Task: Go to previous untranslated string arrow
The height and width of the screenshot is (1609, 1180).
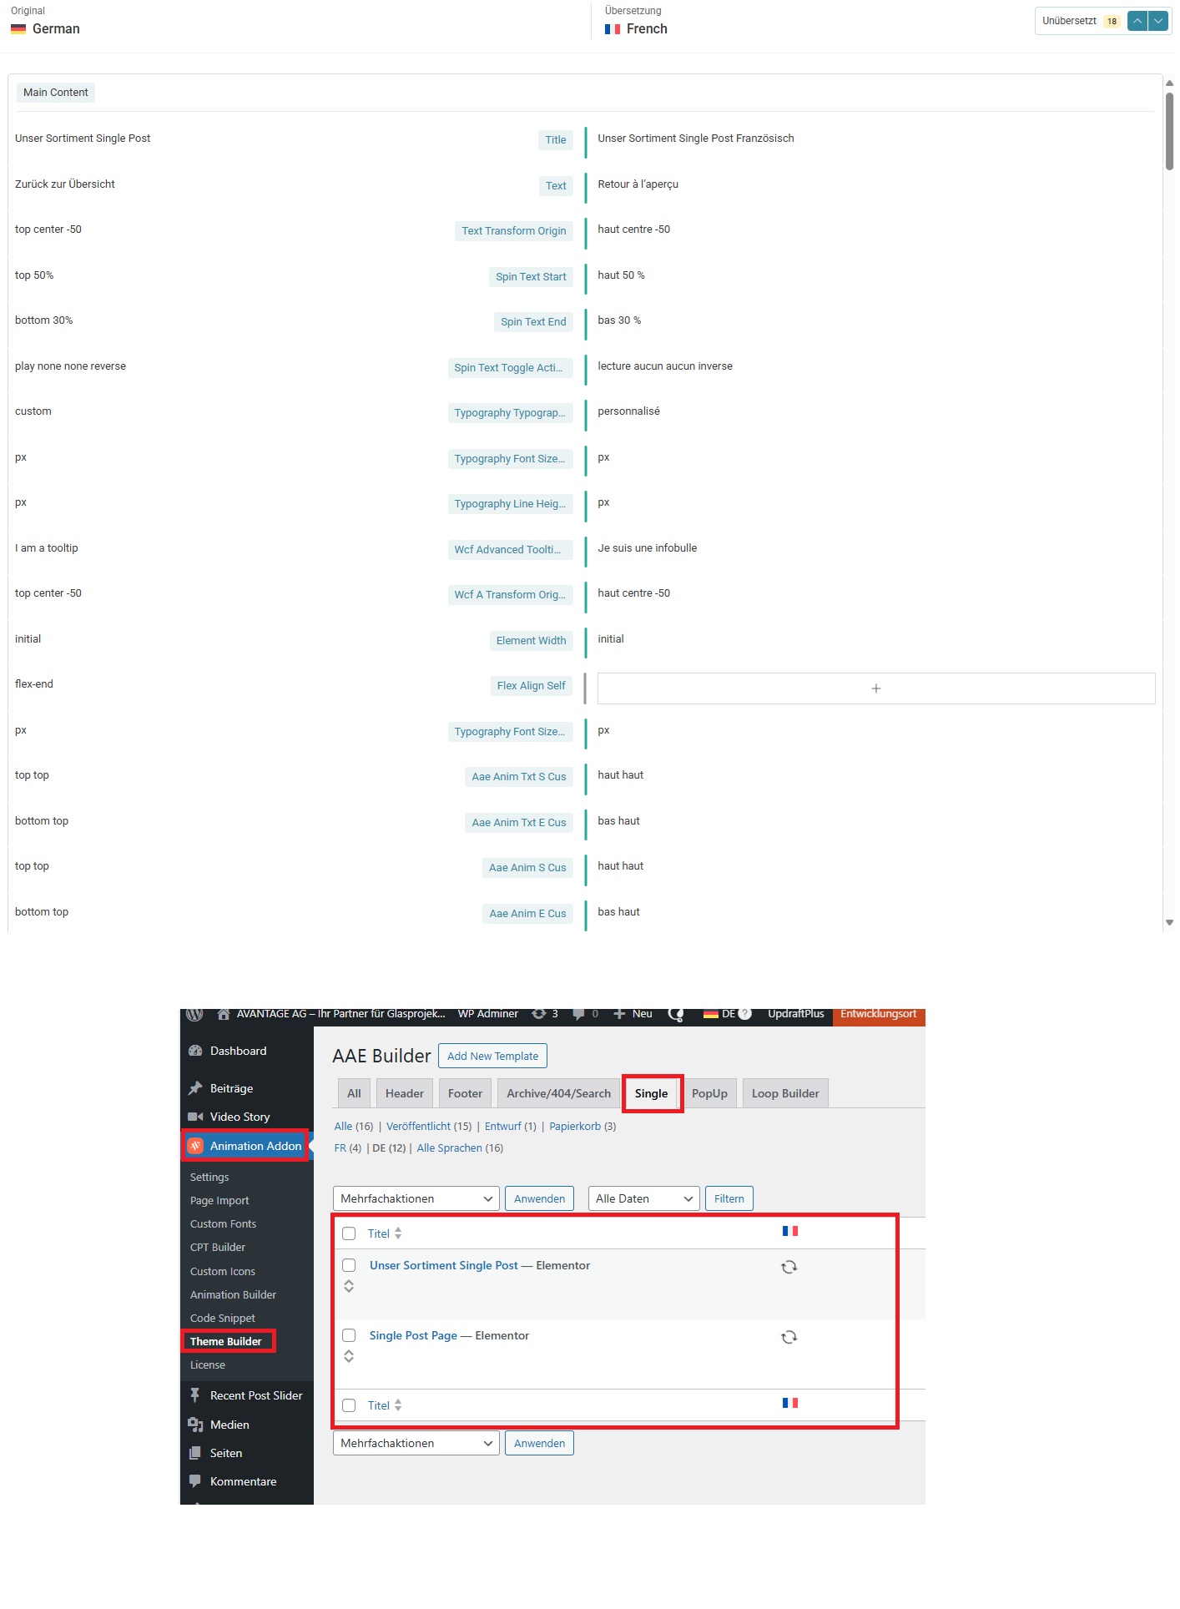Action: pyautogui.click(x=1137, y=21)
